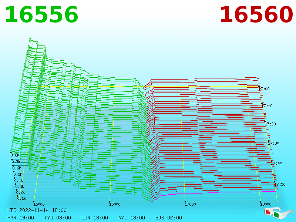Image resolution: width=296 pixels, height=222 pixels.
Task: Click the 17:10 time axis label
Action: point(267,106)
